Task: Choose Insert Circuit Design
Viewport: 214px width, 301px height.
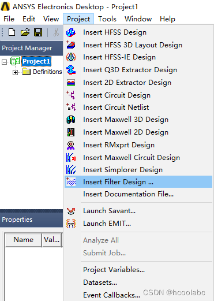Action: point(138,95)
